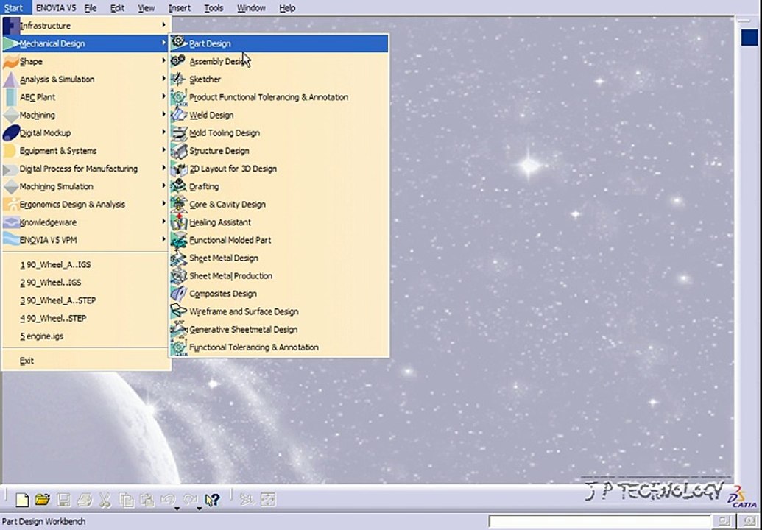Image resolution: width=762 pixels, height=530 pixels.
Task: Select Machining Simulation menu item
Action: point(86,186)
